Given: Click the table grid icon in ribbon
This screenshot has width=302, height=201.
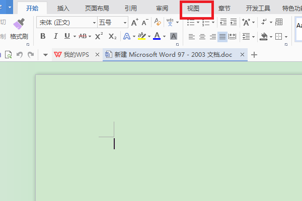Looking at the screenshot, I should click(279, 22).
